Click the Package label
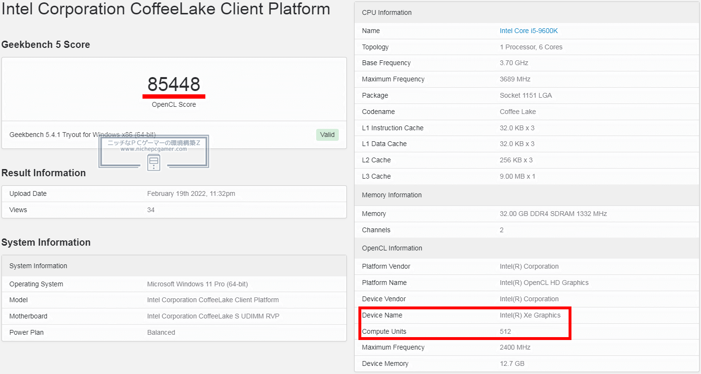The height and width of the screenshot is (374, 701). coord(375,95)
